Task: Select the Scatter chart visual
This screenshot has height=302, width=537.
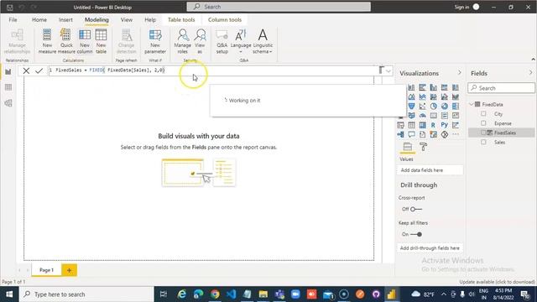Action: click(x=422, y=107)
